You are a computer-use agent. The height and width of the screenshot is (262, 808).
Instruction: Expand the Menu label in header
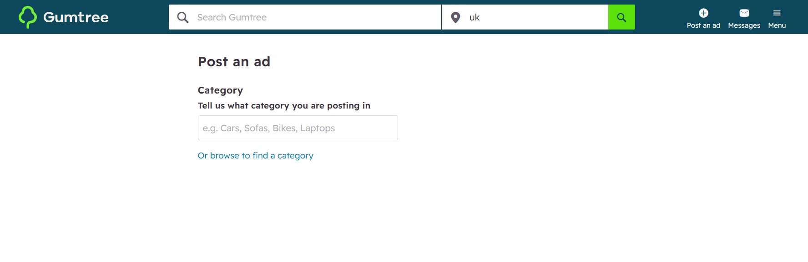(x=777, y=25)
